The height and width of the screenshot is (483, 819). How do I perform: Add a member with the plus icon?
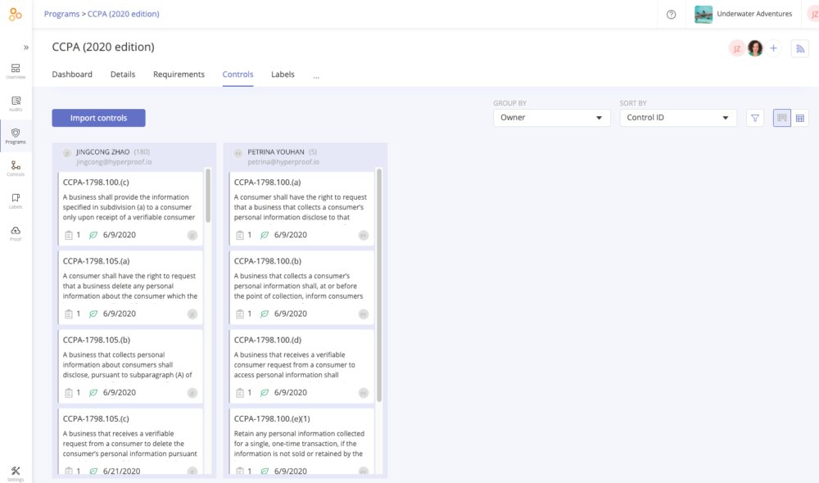(774, 49)
